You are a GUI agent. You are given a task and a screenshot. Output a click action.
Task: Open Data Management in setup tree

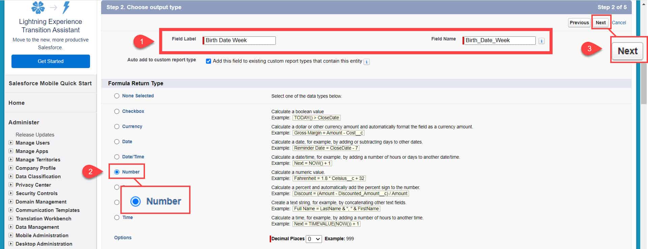[x=37, y=227]
